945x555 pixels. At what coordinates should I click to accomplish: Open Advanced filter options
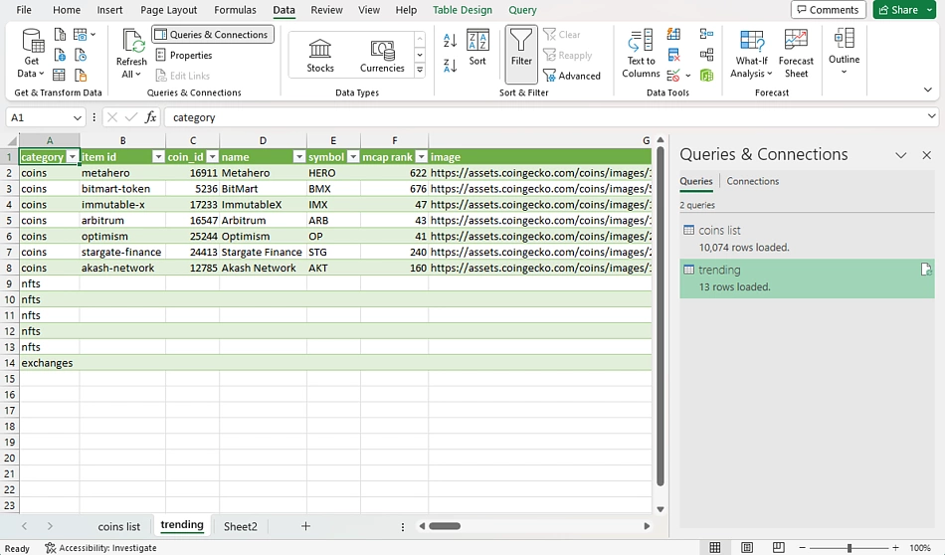click(572, 76)
